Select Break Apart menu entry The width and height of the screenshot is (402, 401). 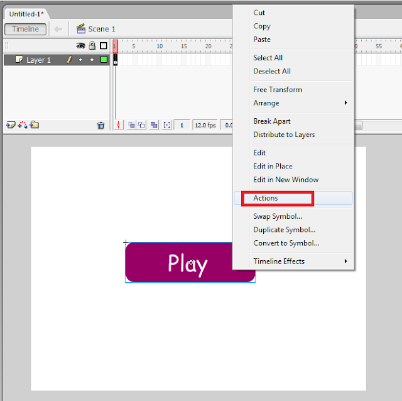(293, 121)
